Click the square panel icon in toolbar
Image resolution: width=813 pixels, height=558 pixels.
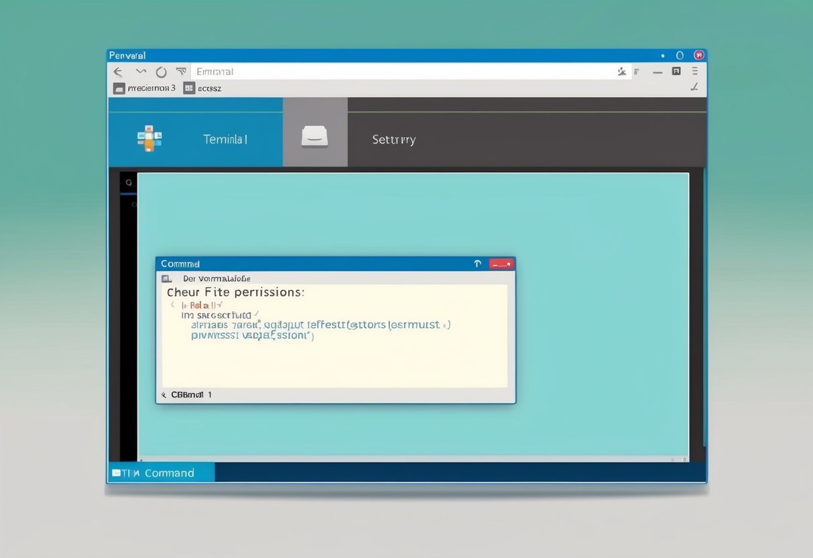676,71
